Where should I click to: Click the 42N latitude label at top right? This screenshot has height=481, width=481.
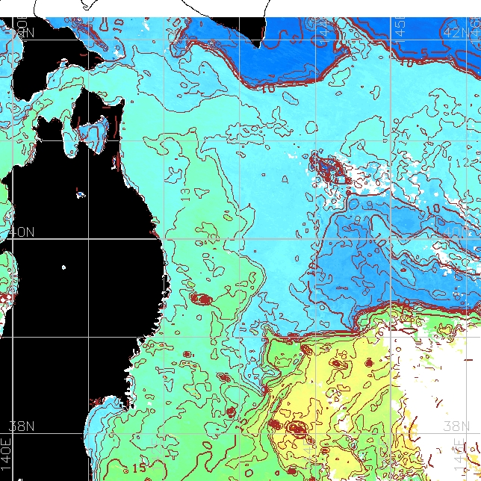point(456,33)
